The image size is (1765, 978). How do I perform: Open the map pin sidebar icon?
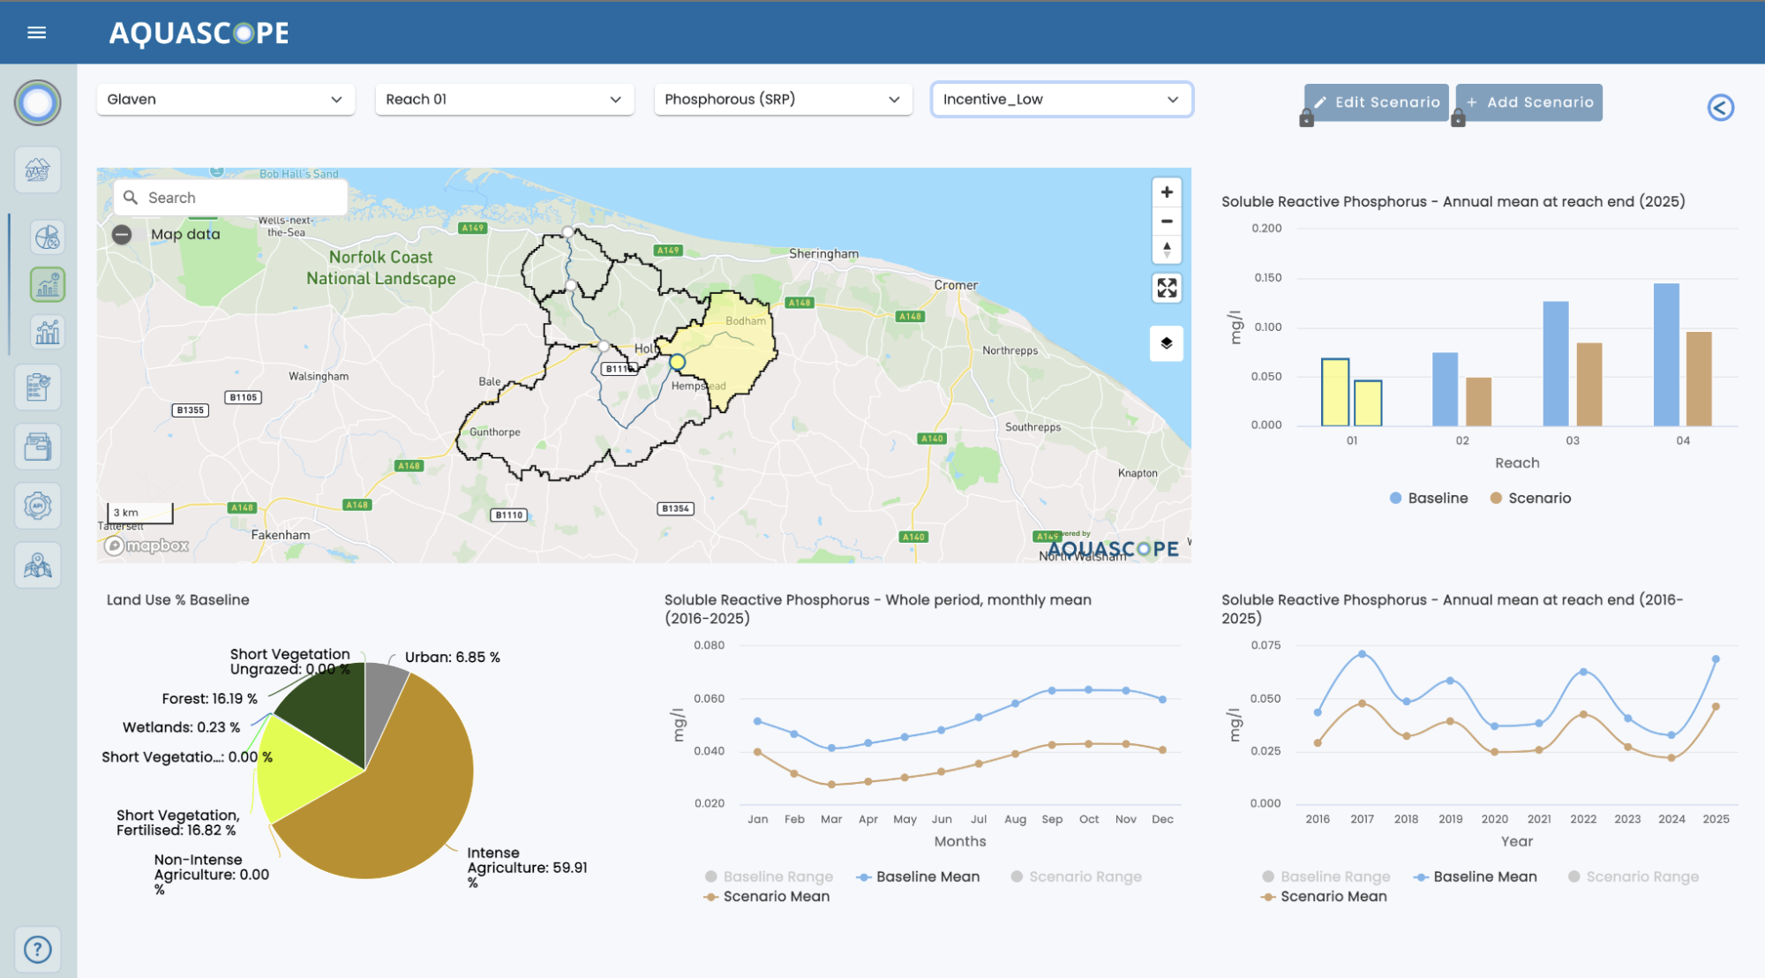[x=37, y=565]
